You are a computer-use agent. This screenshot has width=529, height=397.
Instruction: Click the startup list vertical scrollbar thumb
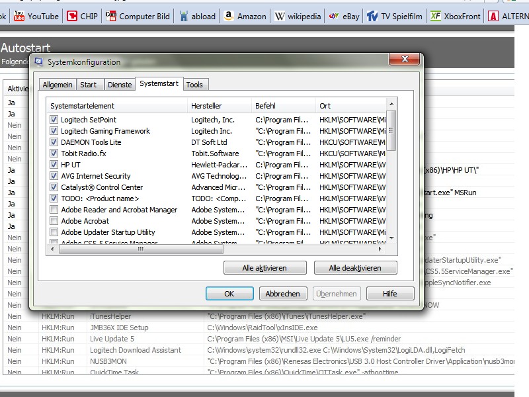[391, 130]
